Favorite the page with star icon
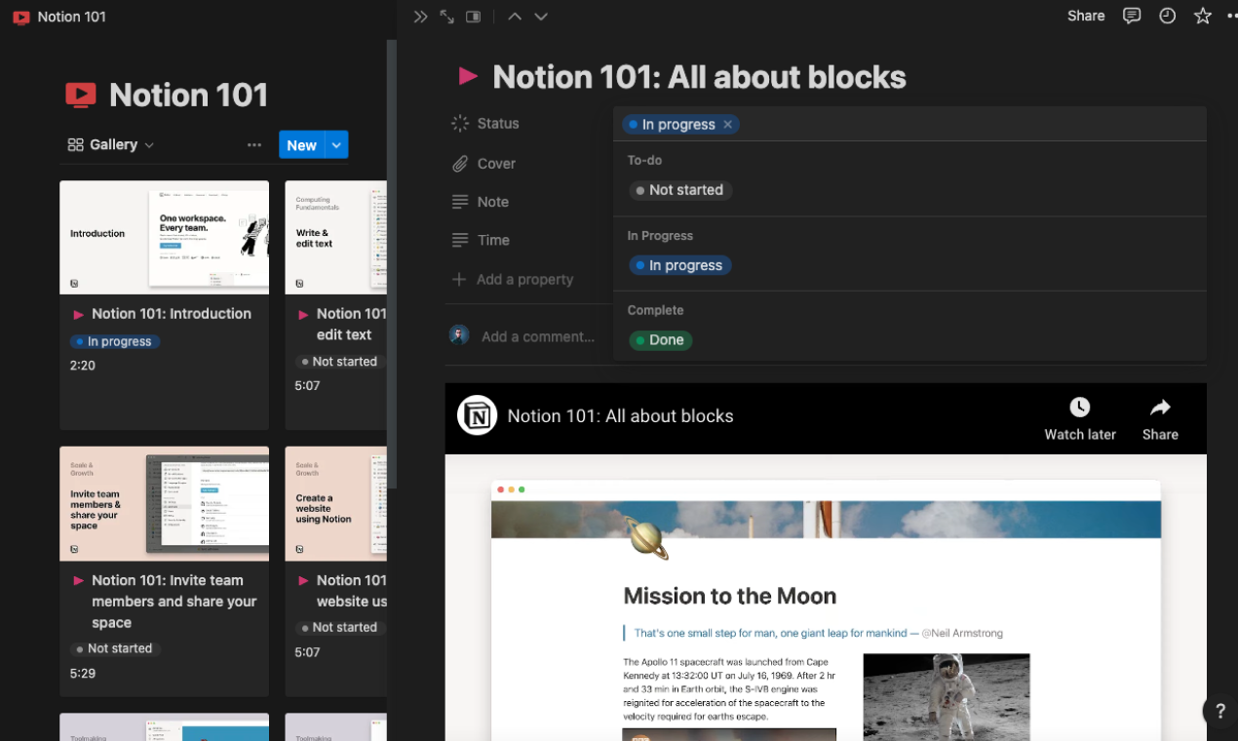This screenshot has width=1238, height=741. (x=1203, y=16)
